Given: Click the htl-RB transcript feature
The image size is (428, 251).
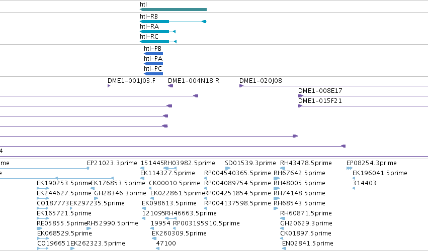Looking at the screenshot, I should point(173,22).
